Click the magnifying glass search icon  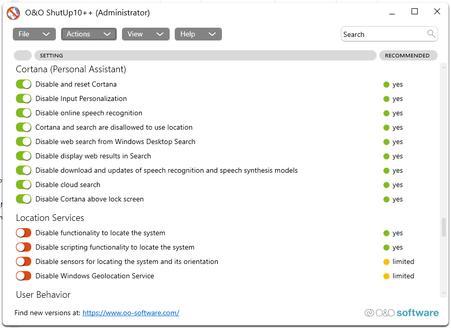pyautogui.click(x=432, y=34)
